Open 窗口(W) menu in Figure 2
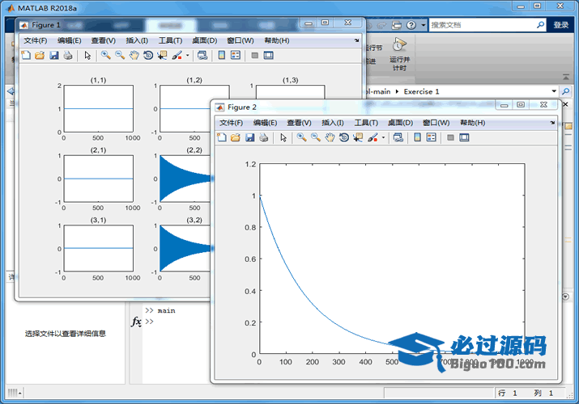579x404 pixels. (x=436, y=123)
